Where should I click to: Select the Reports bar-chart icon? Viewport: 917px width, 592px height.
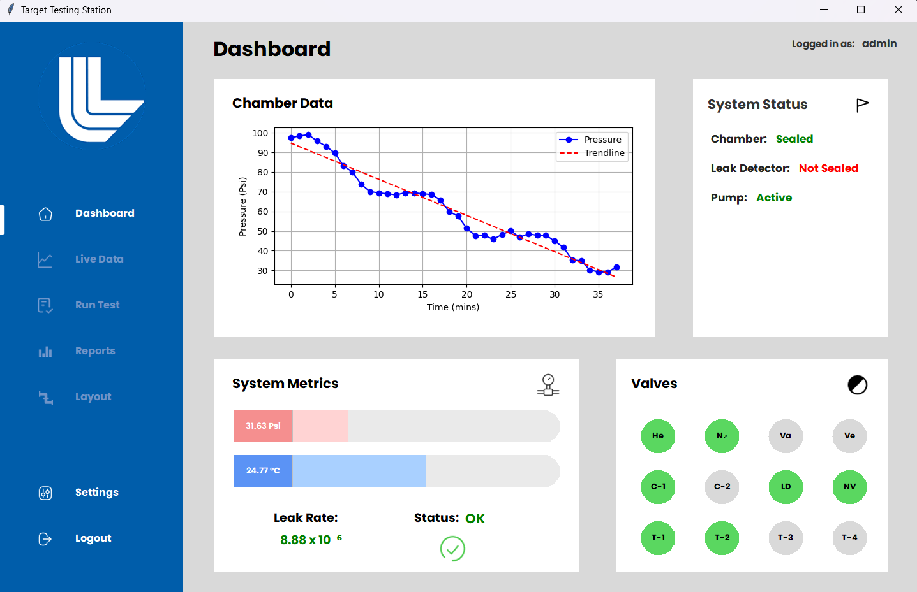pyautogui.click(x=45, y=351)
